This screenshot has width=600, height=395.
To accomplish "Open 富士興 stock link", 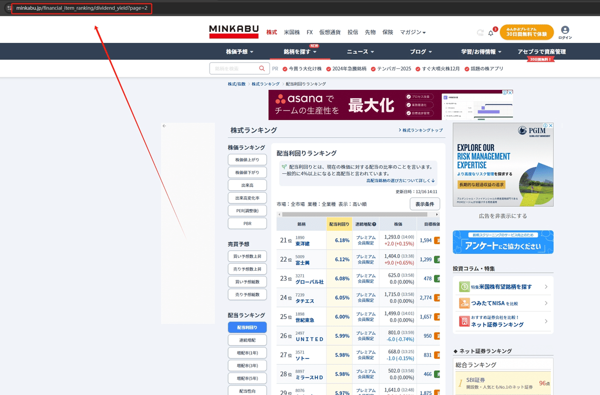I will pos(302,263).
